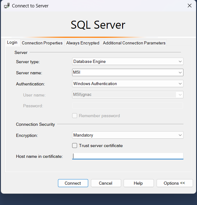
Task: Switch to the Login tab
Action: click(12, 43)
